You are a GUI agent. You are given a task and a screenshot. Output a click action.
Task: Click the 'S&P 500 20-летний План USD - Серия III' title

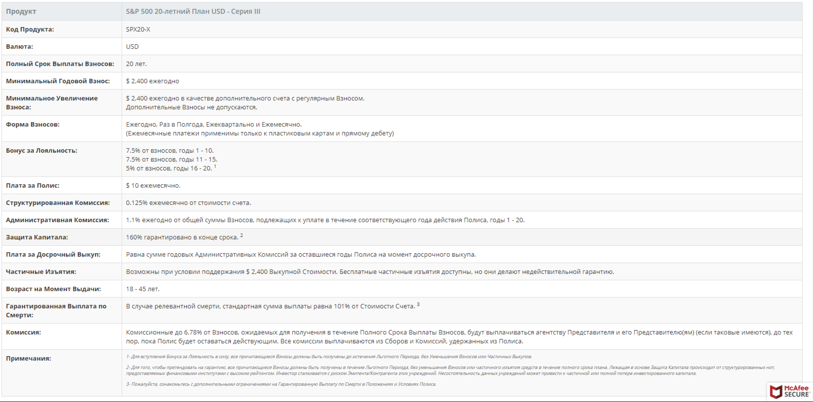click(193, 11)
